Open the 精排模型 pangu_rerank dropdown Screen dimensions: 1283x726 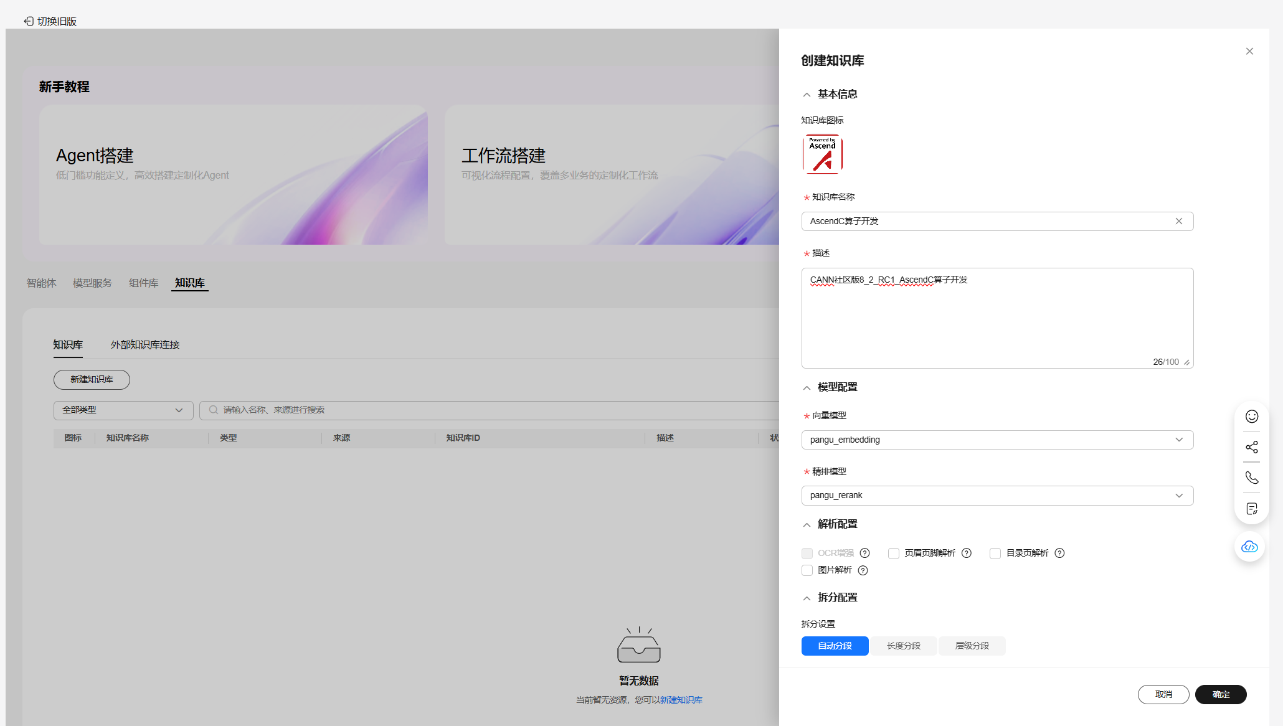[997, 496]
